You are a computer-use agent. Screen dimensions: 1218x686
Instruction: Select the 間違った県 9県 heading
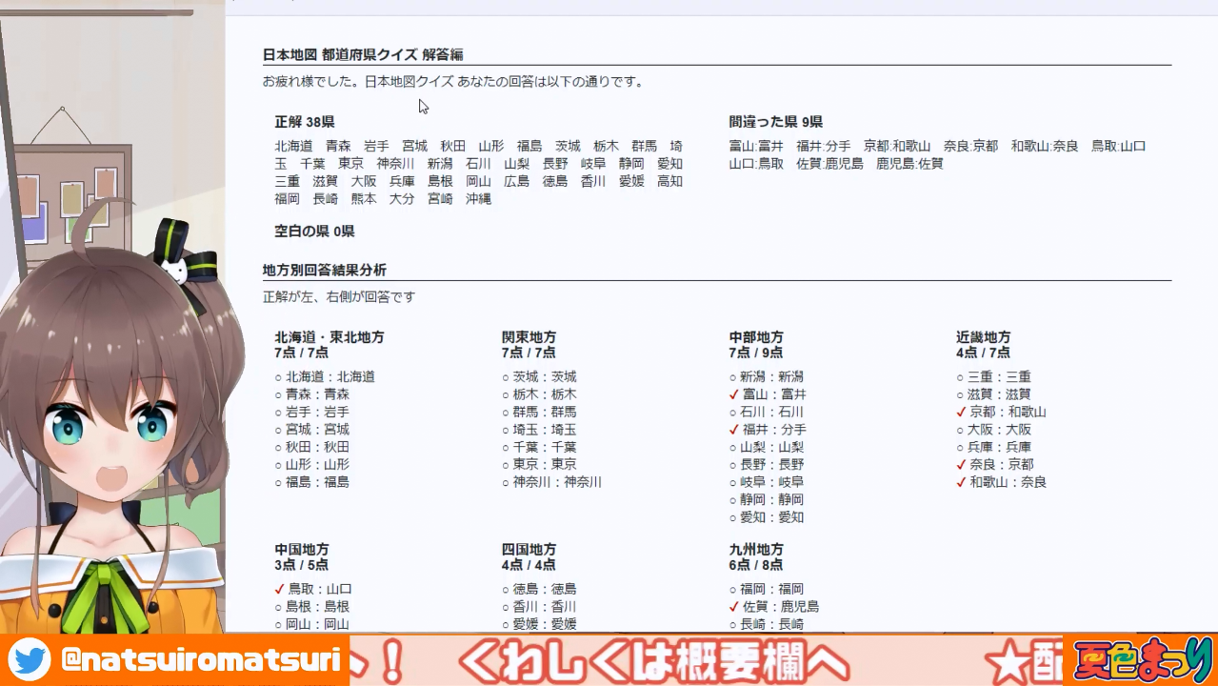pos(776,122)
